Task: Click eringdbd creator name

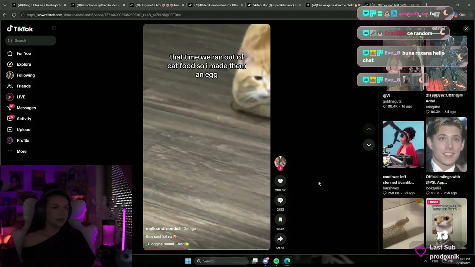Action: point(433,107)
